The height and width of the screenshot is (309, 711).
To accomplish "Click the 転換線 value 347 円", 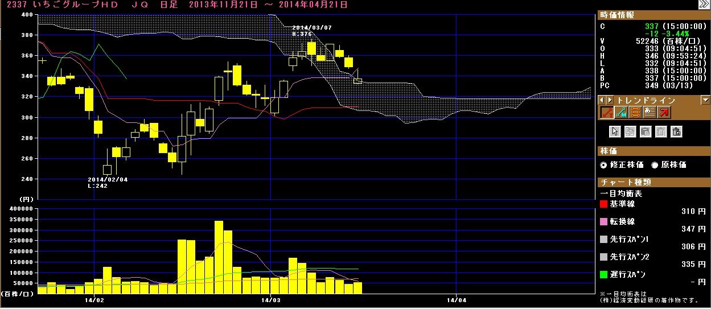I will pos(693,229).
